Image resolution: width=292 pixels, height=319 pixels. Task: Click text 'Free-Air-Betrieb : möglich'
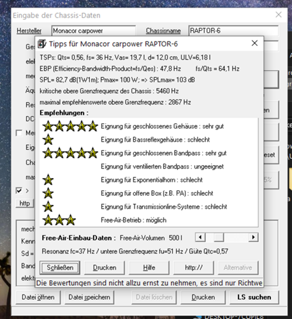coord(134,220)
